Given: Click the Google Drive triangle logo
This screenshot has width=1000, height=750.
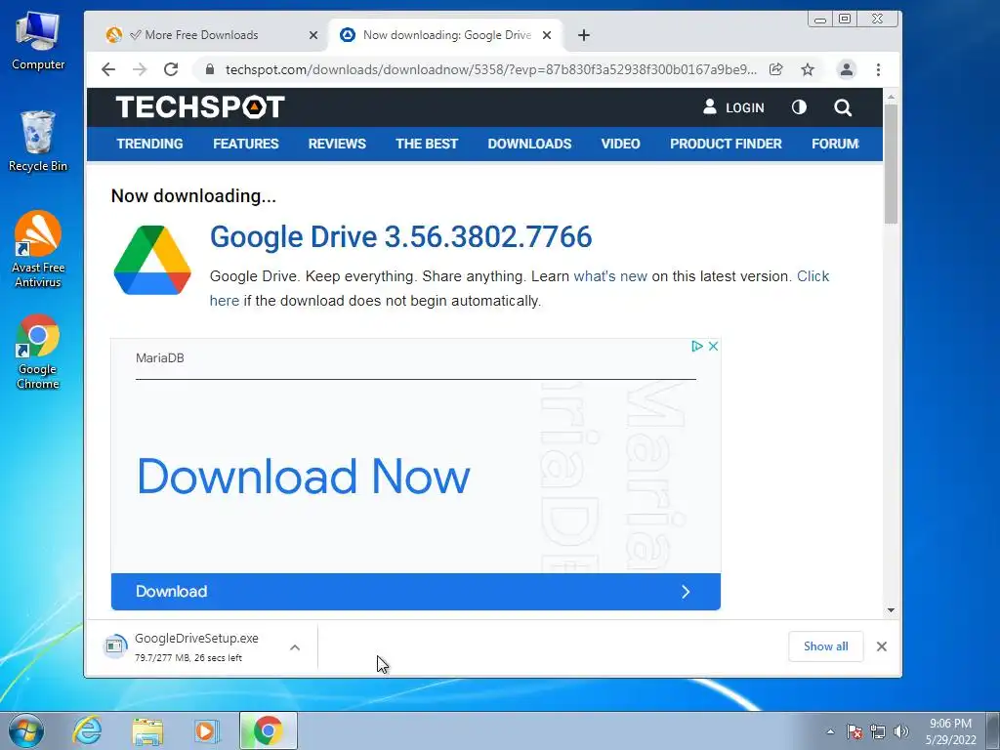Looking at the screenshot, I should point(152,260).
